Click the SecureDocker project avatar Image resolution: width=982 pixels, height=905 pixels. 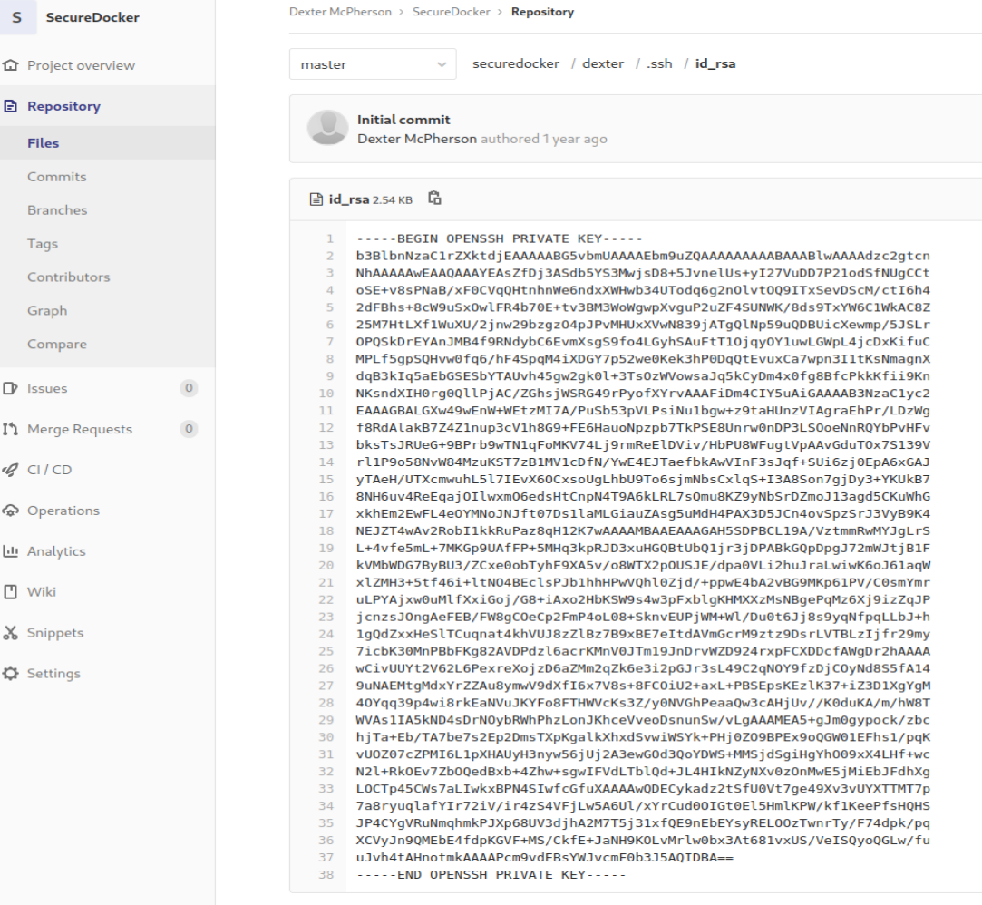18,18
